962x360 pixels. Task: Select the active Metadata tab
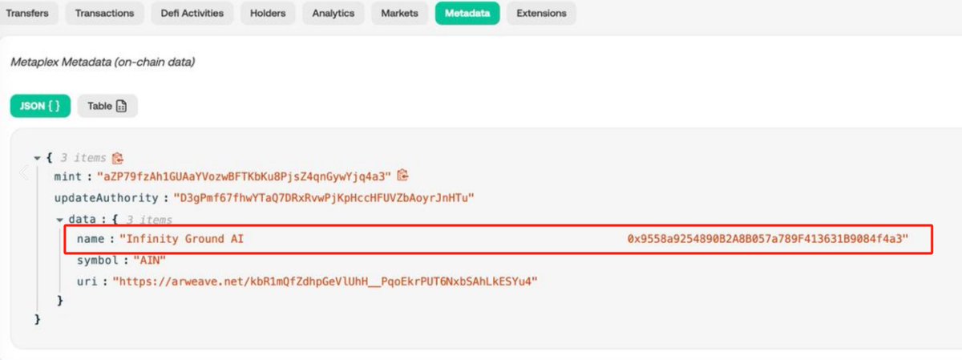467,13
